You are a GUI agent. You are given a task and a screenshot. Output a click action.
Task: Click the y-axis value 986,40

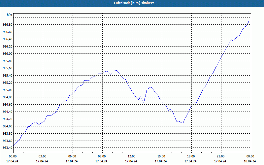[8, 39]
